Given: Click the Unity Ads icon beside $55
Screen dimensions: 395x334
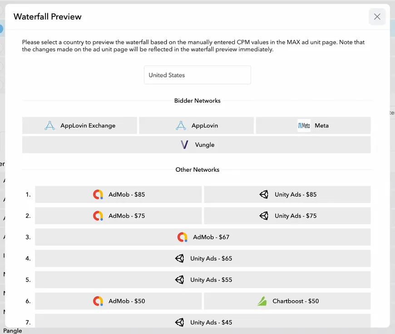Looking at the screenshot, I should [179, 279].
